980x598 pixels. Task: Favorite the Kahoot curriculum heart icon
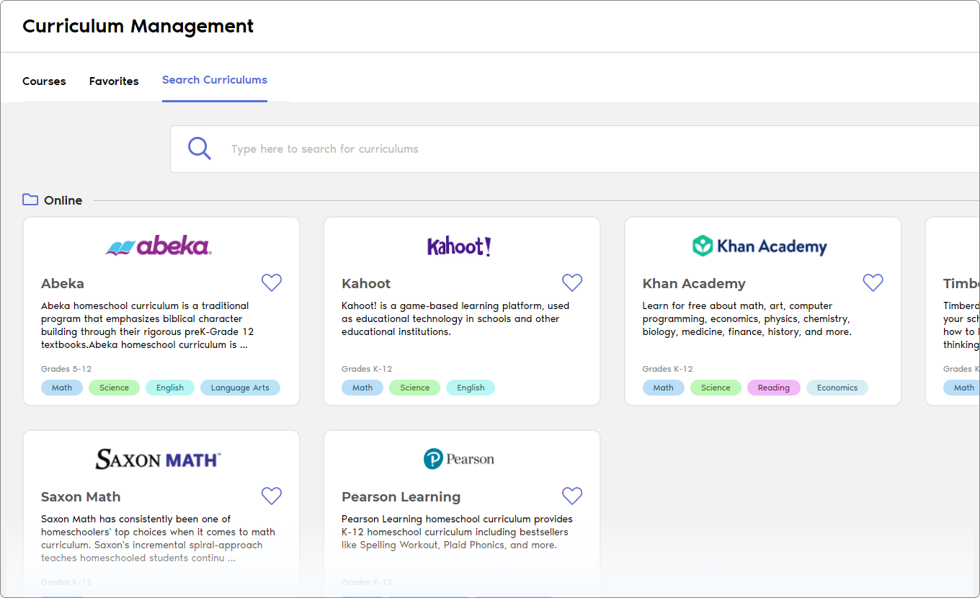tap(572, 282)
